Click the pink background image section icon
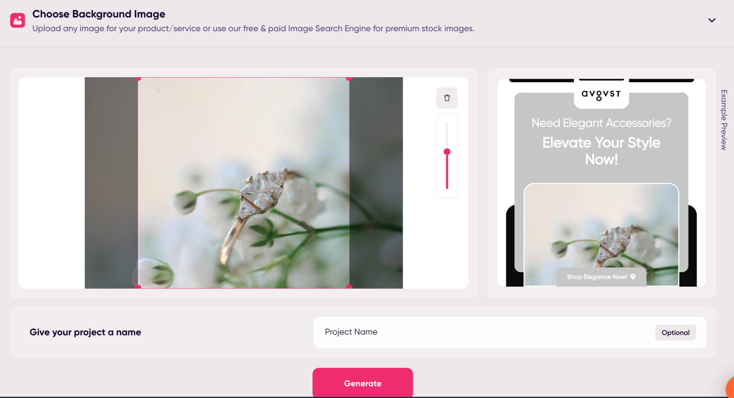734x398 pixels. pyautogui.click(x=18, y=20)
